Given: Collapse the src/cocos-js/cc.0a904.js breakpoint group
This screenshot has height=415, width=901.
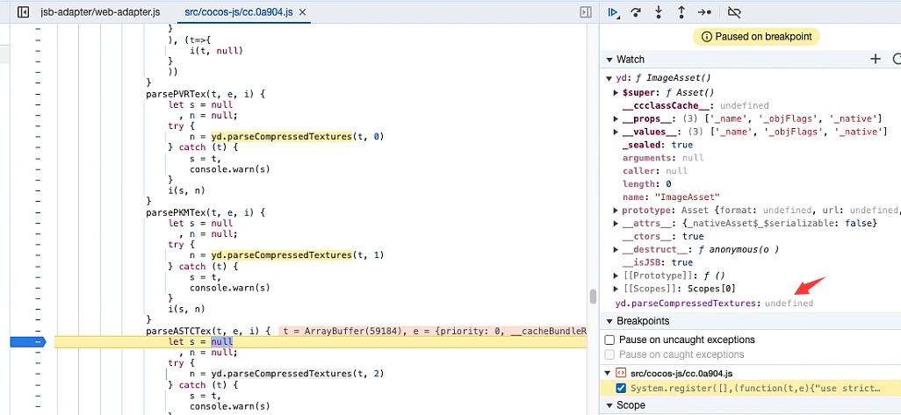Looking at the screenshot, I should [609, 373].
